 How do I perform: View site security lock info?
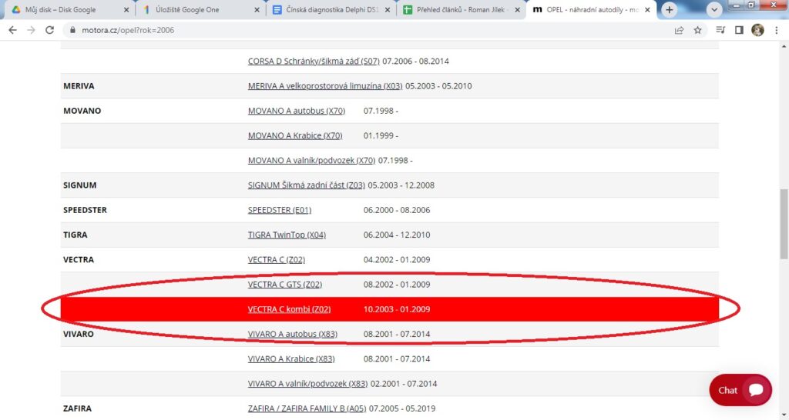73,30
